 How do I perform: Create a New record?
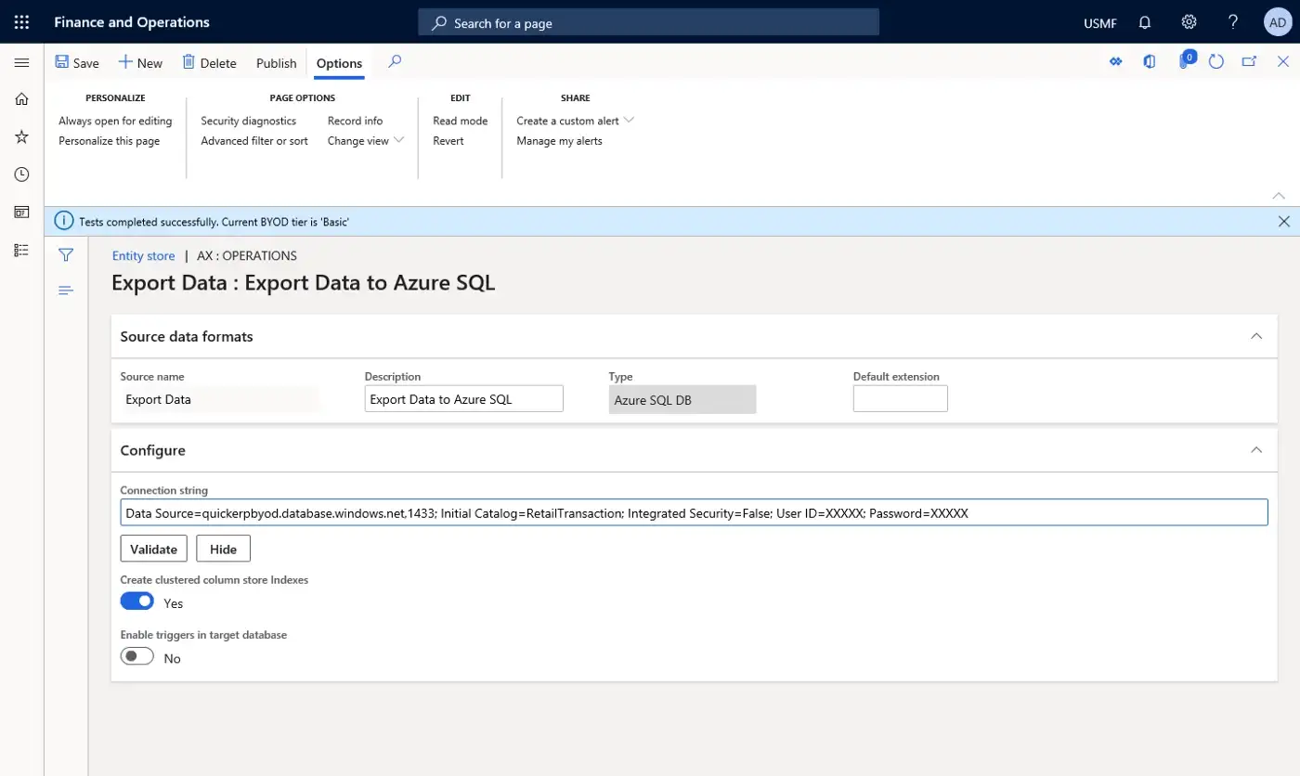point(140,63)
